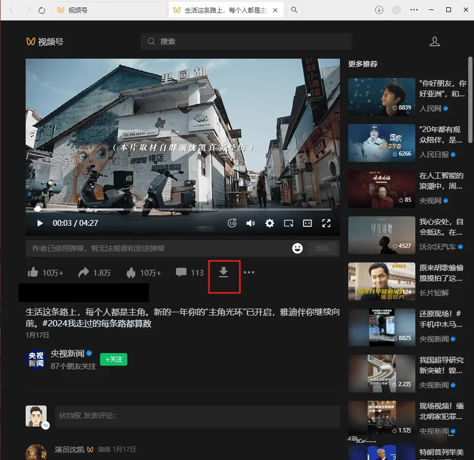Click the flame icon showing 10万+
Image resolution: width=474 pixels, height=460 pixels.
[x=131, y=272]
